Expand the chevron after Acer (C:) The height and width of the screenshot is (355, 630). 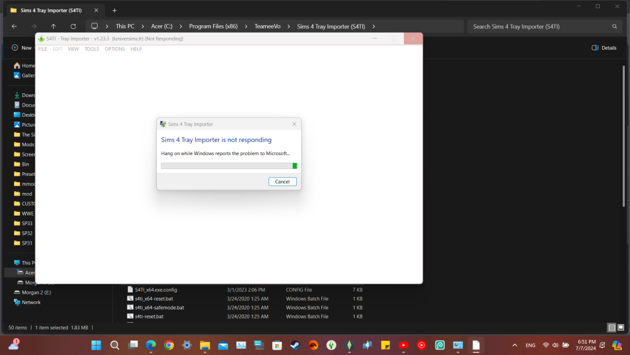pyautogui.click(x=181, y=26)
